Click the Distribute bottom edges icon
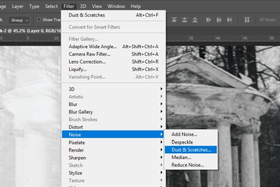The image size is (280, 187). pyautogui.click(x=195, y=20)
